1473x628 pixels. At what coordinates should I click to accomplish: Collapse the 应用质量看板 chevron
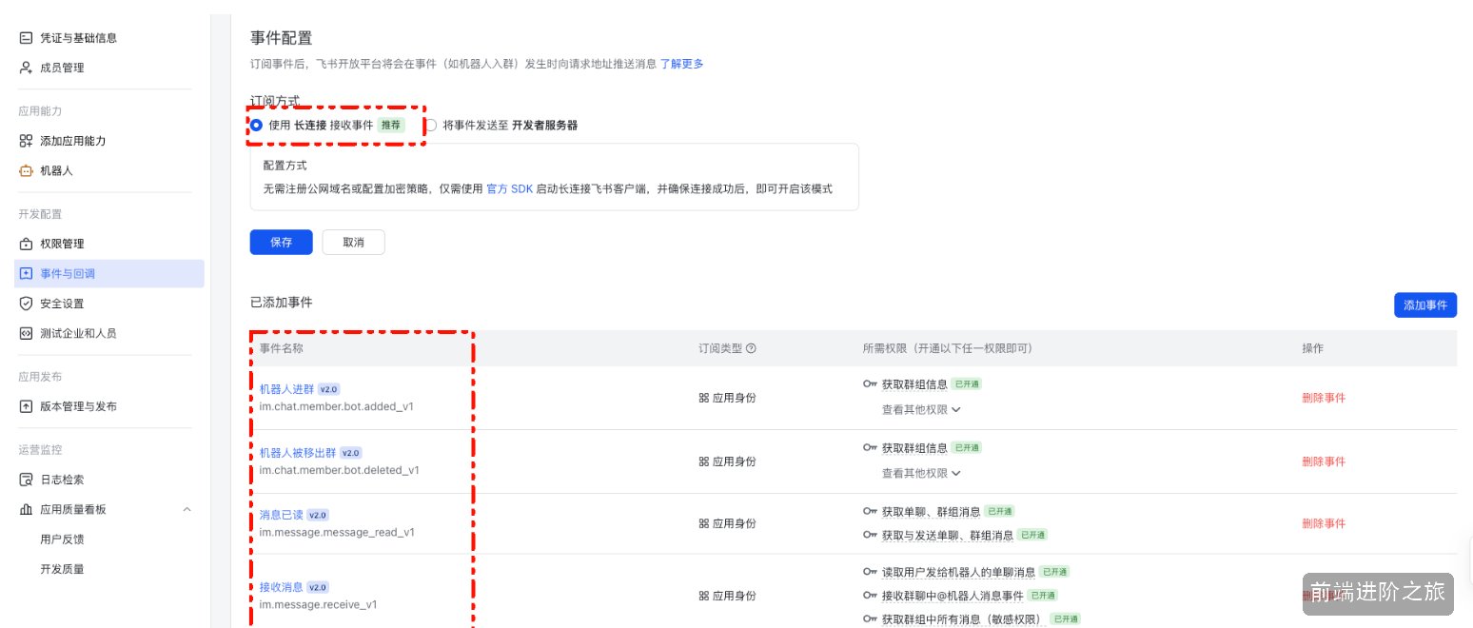(187, 509)
